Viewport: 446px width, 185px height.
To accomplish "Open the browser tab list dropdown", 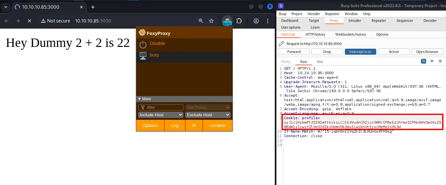I will click(x=5, y=7).
